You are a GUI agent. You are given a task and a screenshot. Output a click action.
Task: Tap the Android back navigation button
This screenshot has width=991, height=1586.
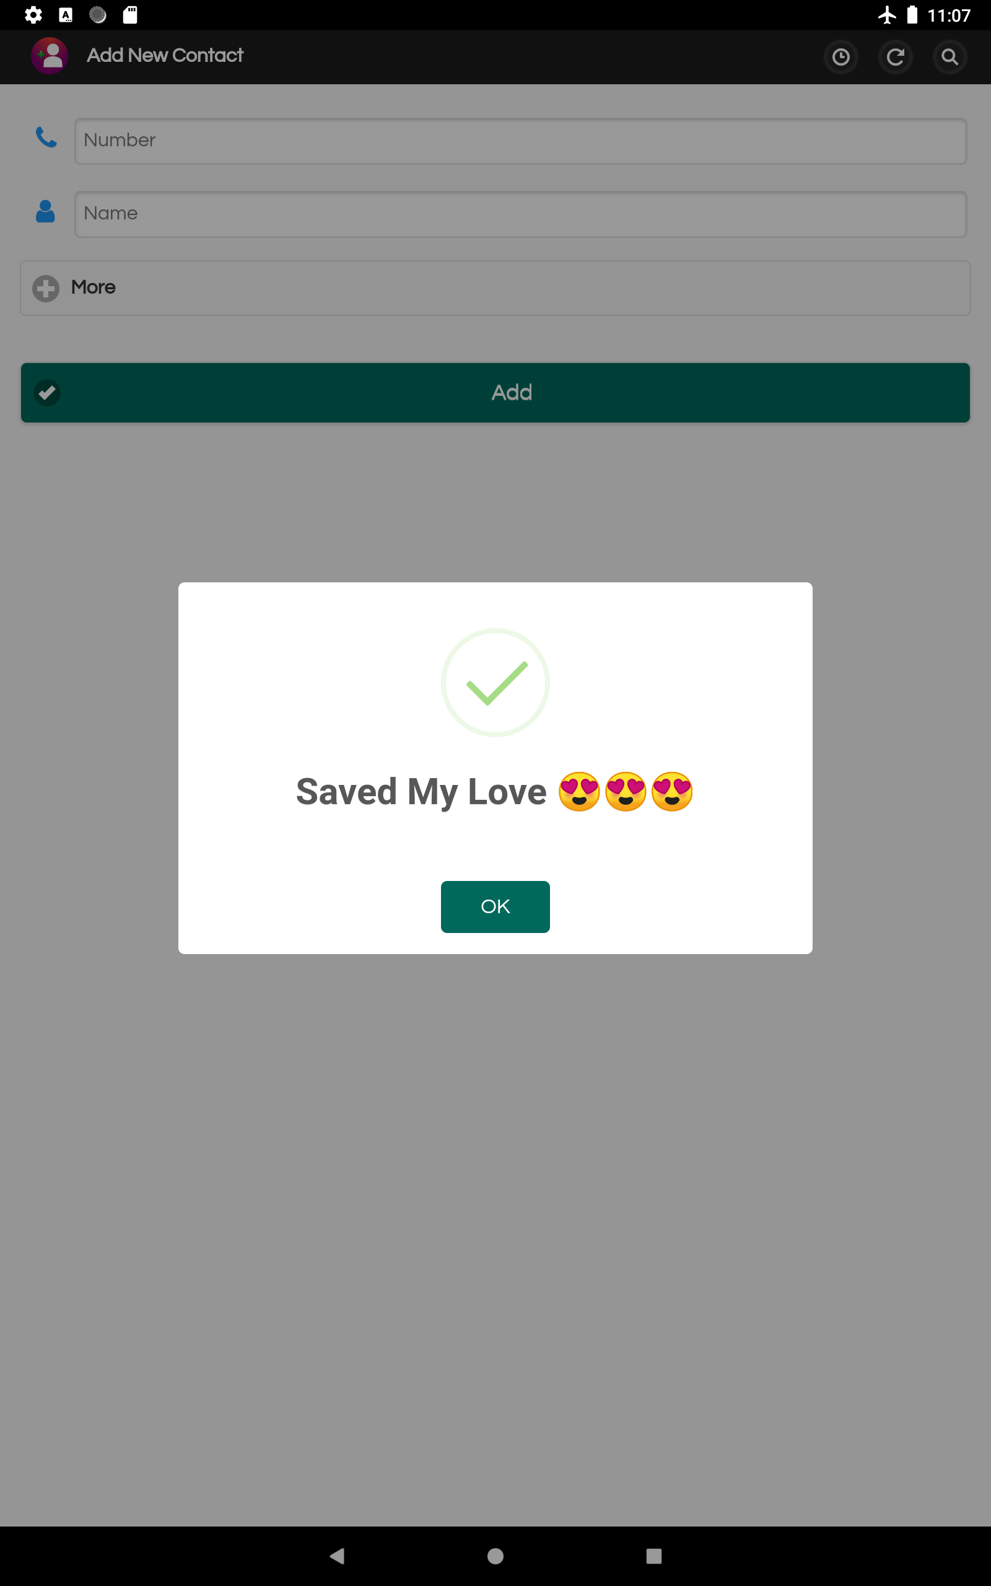tap(337, 1556)
